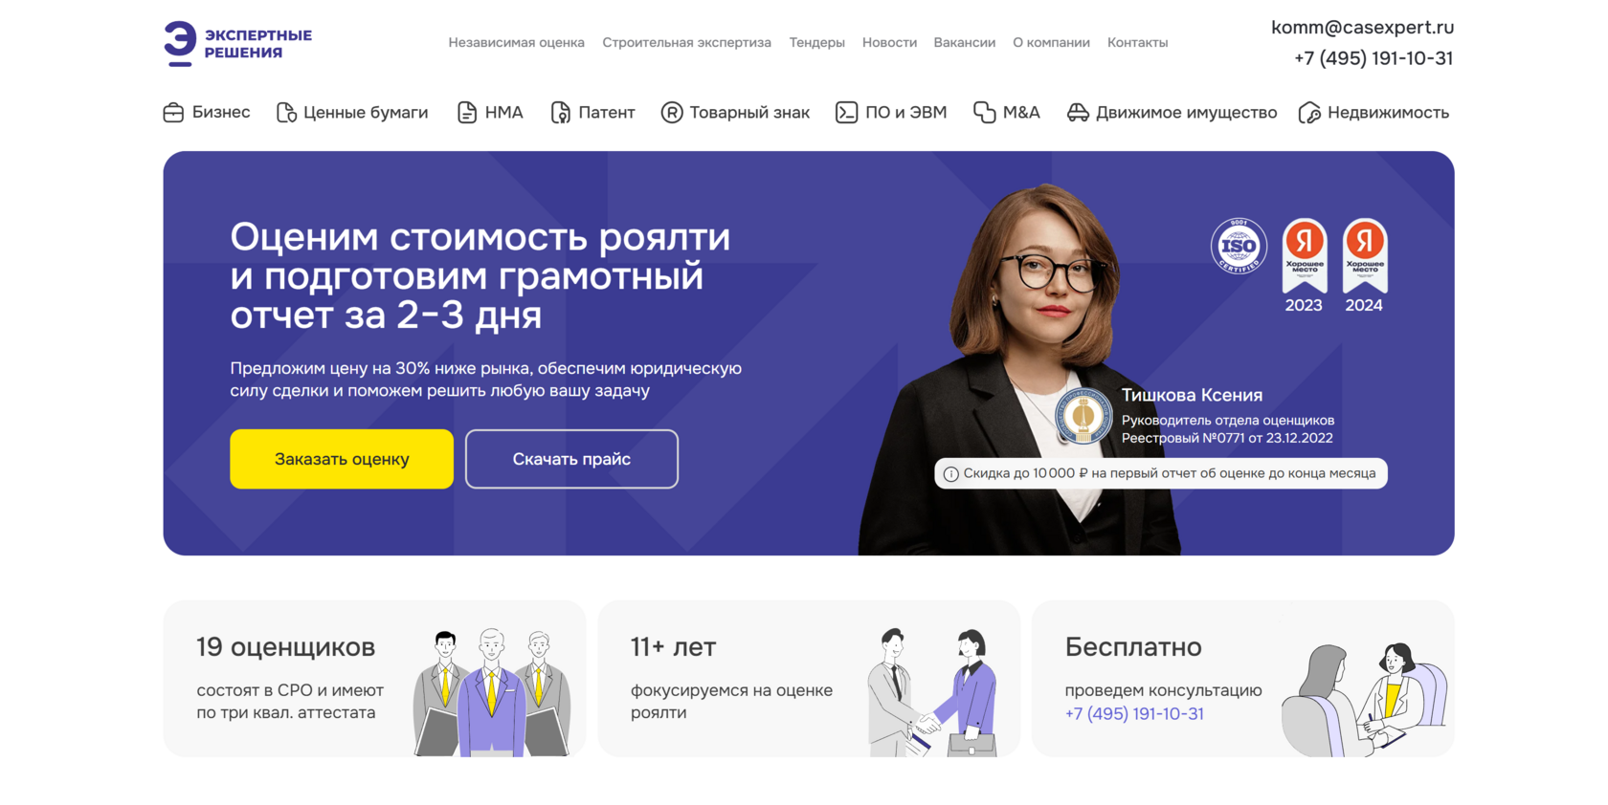
Task: Go to Строительная экспертиза page
Action: tap(686, 42)
